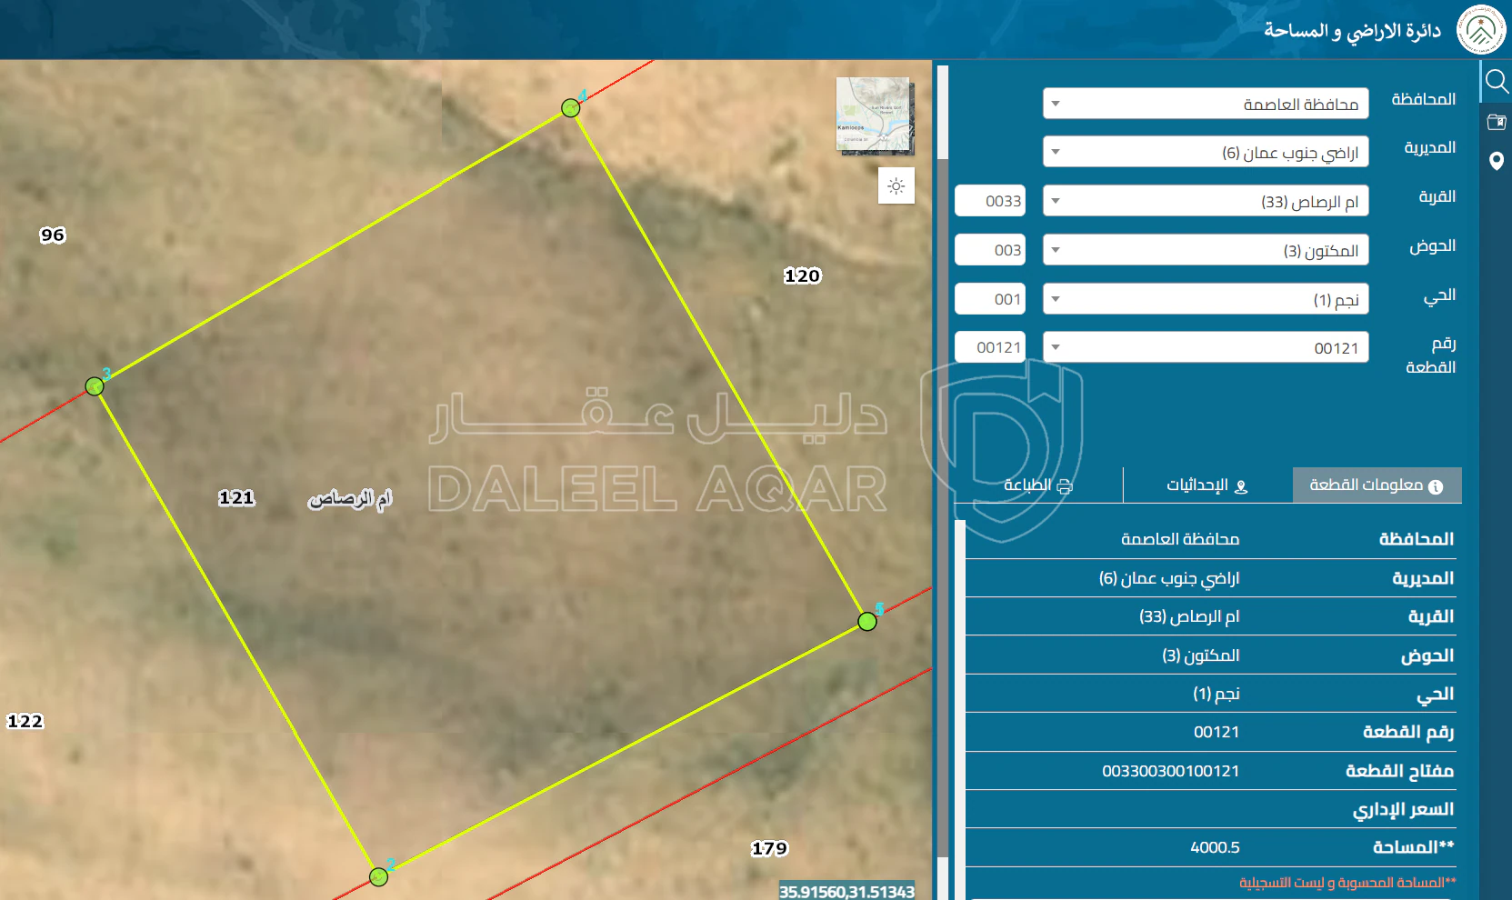Screen dimensions: 1512x900
Task: Click parcel vertex point 4 on map
Action: pyautogui.click(x=571, y=108)
